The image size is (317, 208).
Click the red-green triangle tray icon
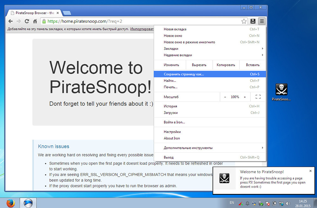pos(240,204)
